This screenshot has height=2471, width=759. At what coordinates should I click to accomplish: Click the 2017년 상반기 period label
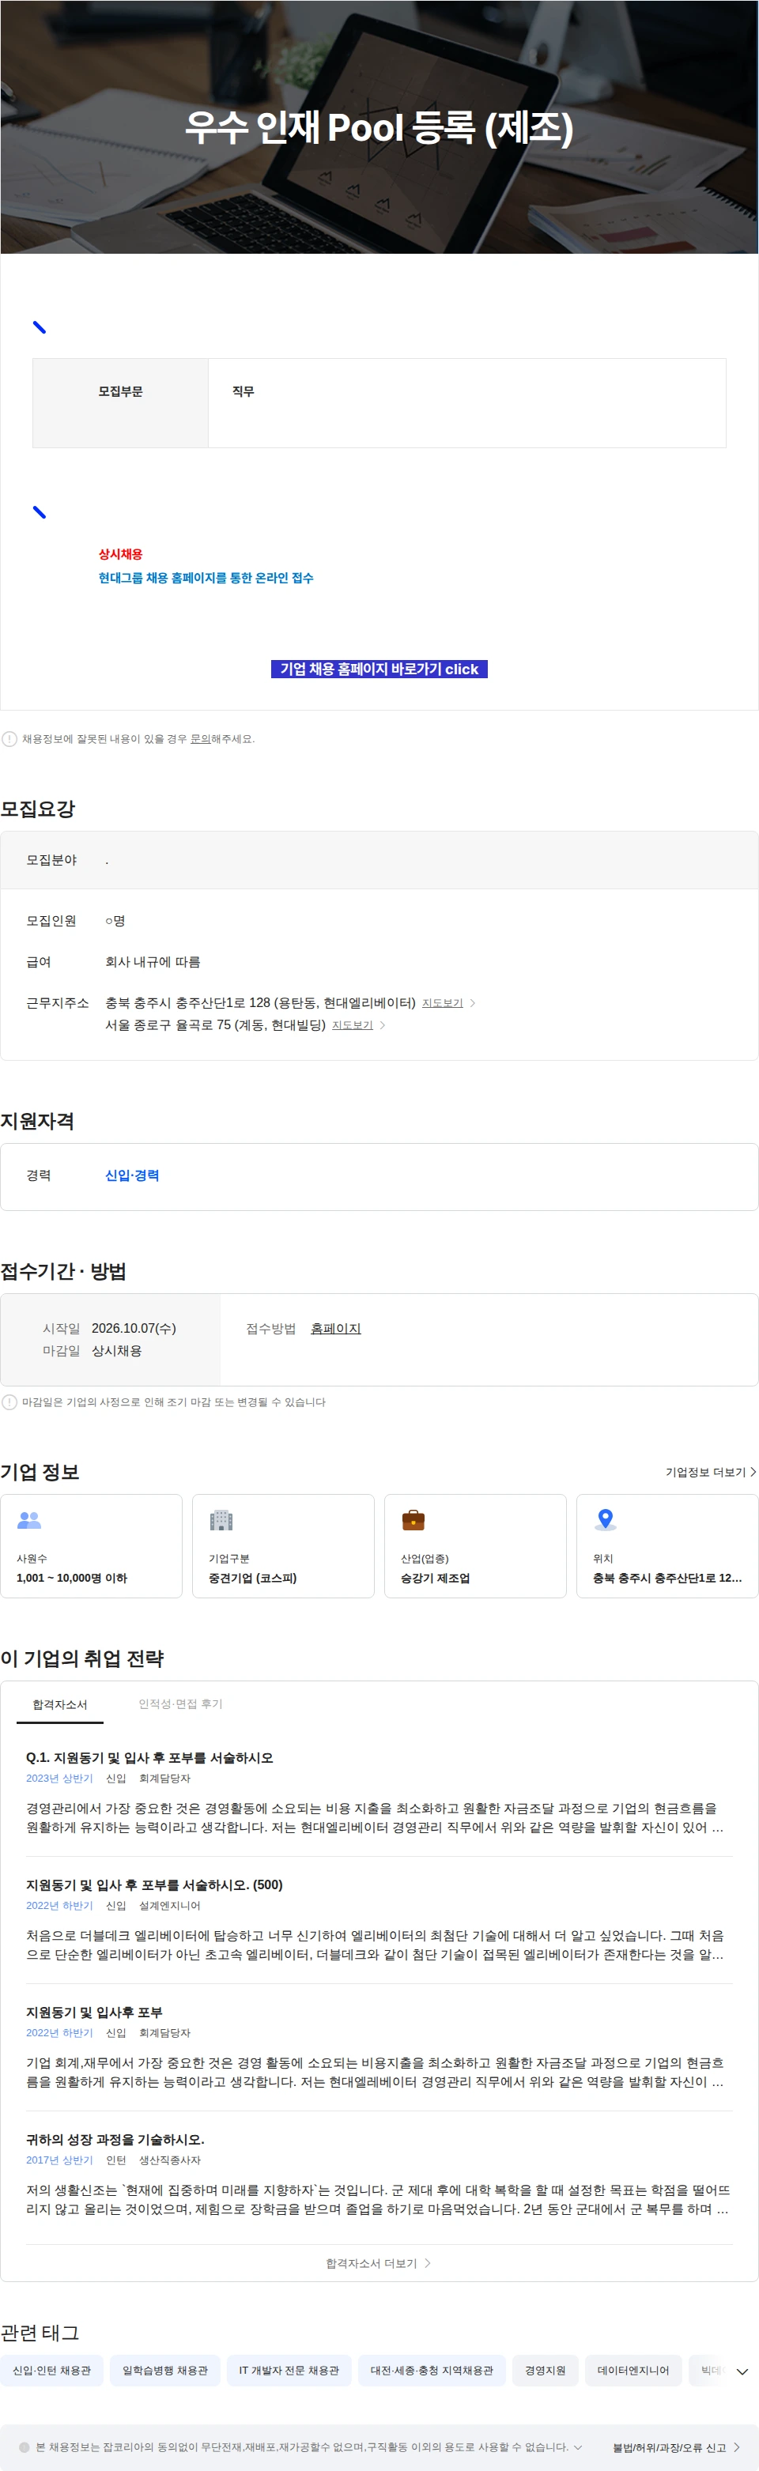(x=59, y=2160)
